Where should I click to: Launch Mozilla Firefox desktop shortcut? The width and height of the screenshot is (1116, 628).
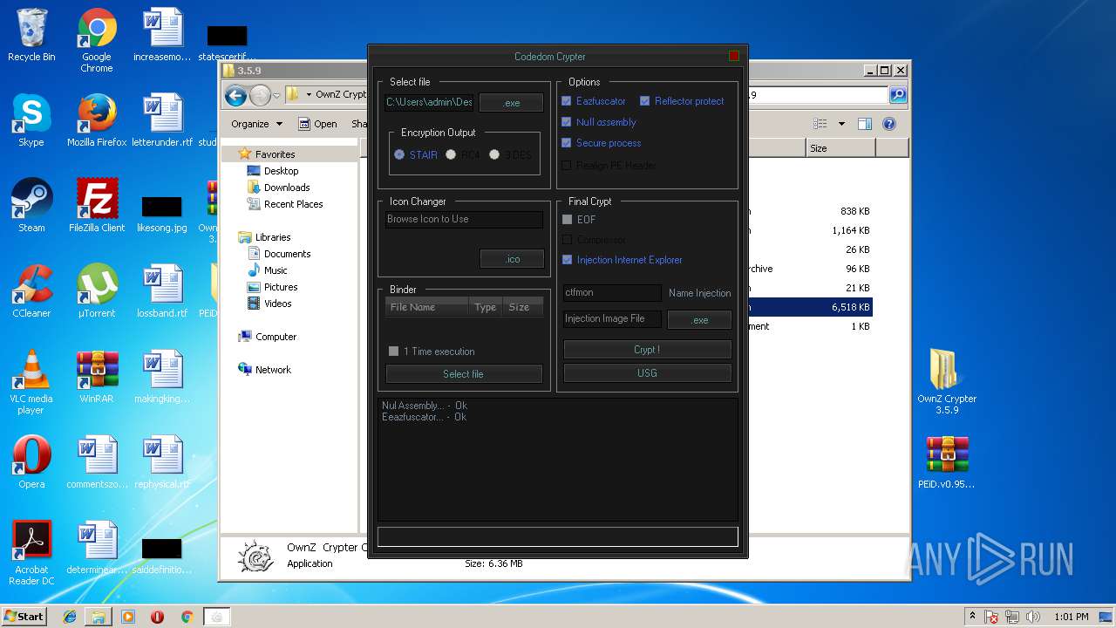(x=97, y=120)
